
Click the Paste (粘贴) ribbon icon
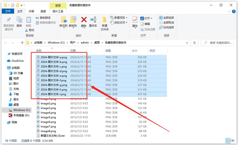[29, 20]
